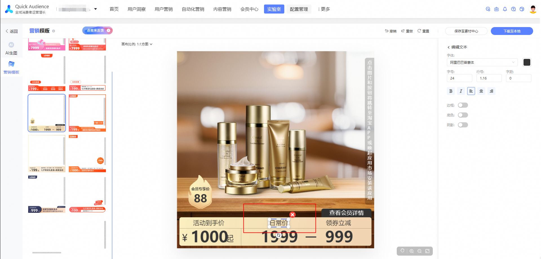The height and width of the screenshot is (259, 541).
Task: Fit canvas to screen icon
Action: coord(427,251)
